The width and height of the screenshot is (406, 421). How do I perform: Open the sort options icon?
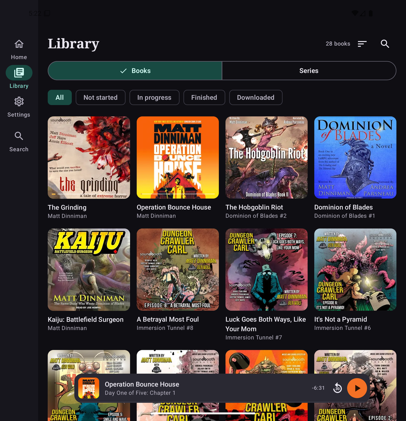[x=362, y=44]
